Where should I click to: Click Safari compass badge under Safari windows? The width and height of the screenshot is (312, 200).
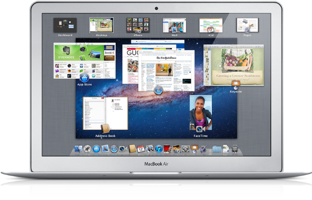click(x=158, y=90)
